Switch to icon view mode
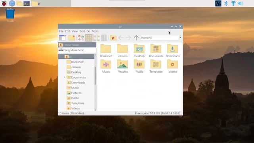254x143 pixels. 89,38
